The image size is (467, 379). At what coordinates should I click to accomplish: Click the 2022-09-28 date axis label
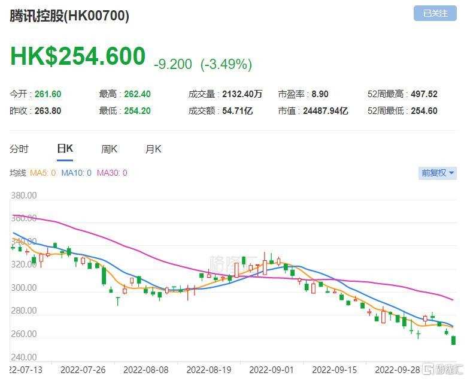398,370
